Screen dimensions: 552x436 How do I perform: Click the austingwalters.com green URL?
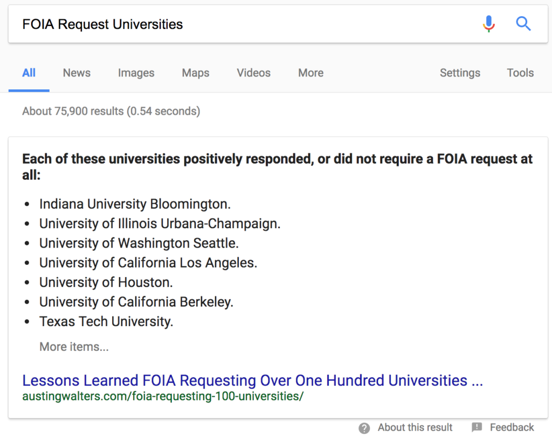coord(163,396)
